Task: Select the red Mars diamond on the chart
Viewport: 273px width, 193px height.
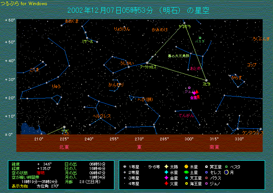Action: 196,92
